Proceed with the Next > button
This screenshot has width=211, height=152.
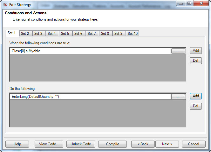(x=167, y=144)
